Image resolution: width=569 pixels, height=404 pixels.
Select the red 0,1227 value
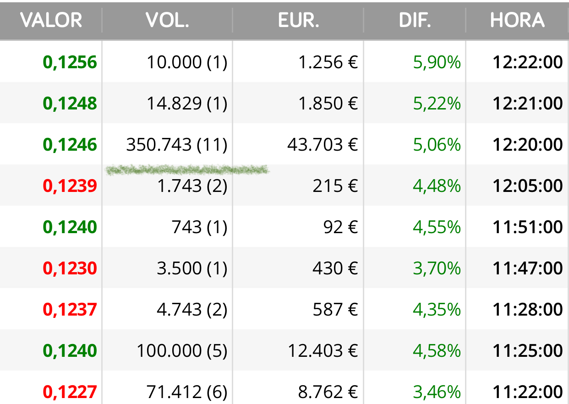tap(70, 392)
